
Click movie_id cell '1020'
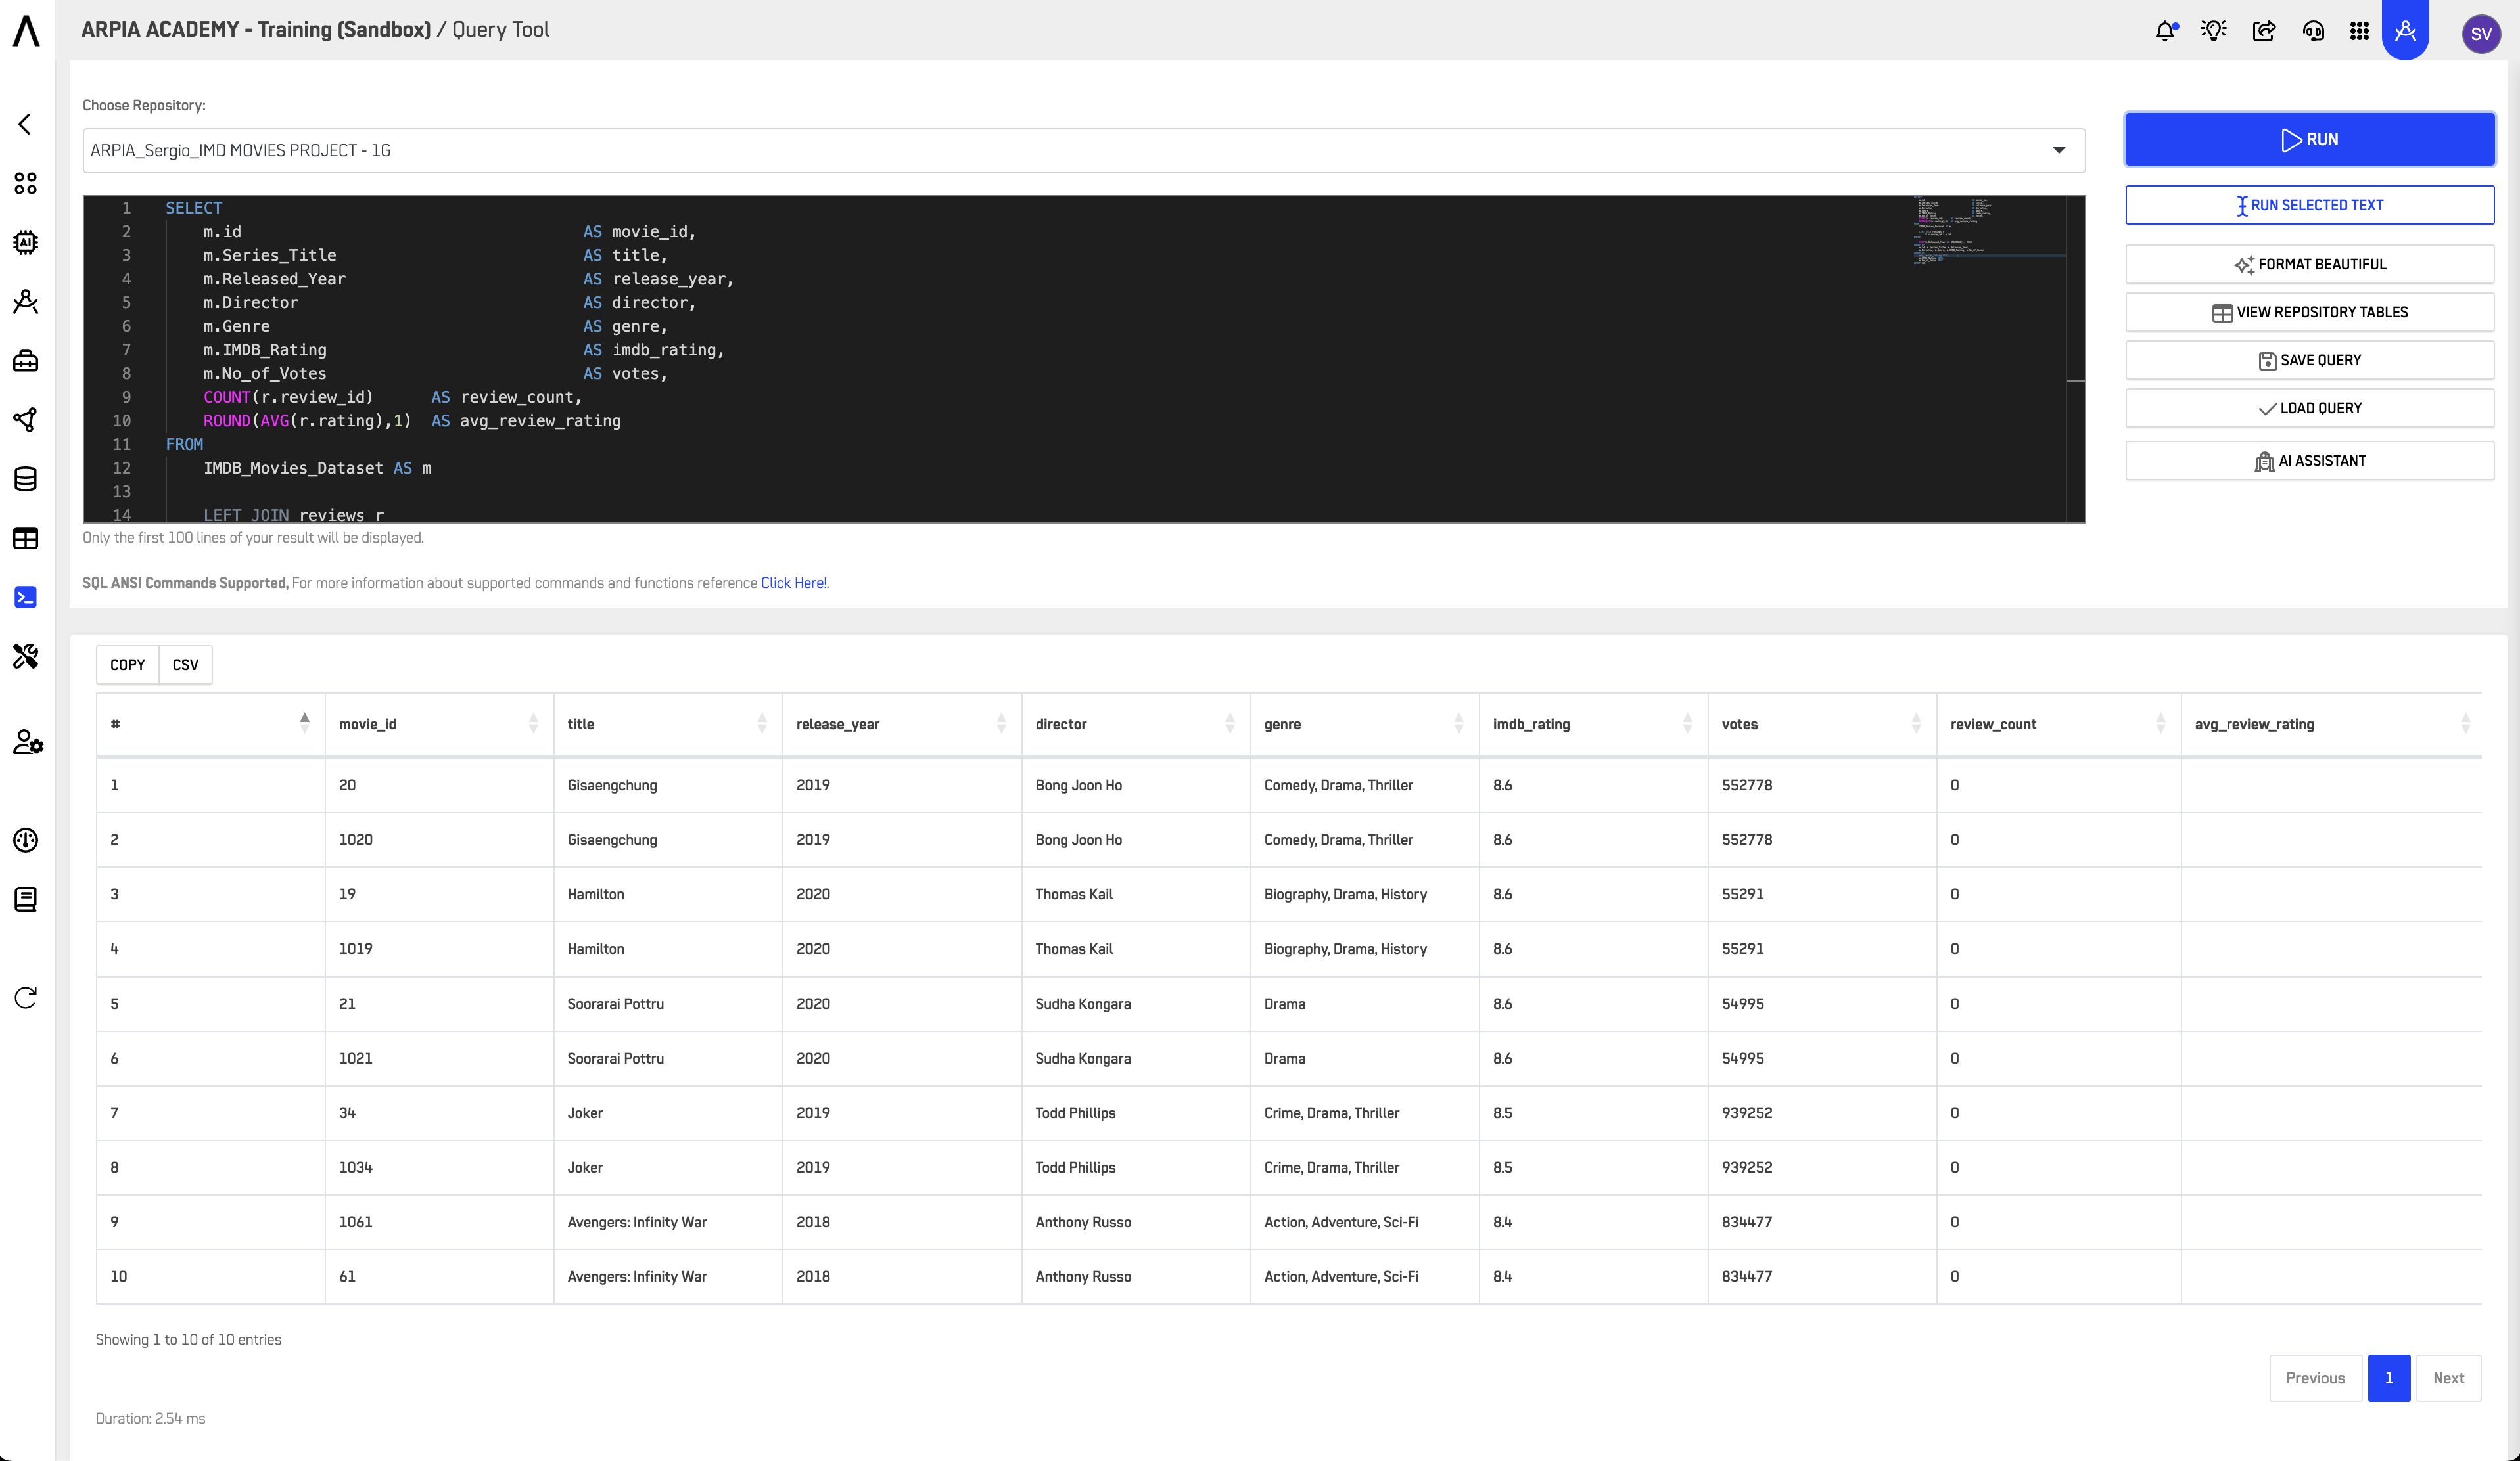tap(355, 840)
